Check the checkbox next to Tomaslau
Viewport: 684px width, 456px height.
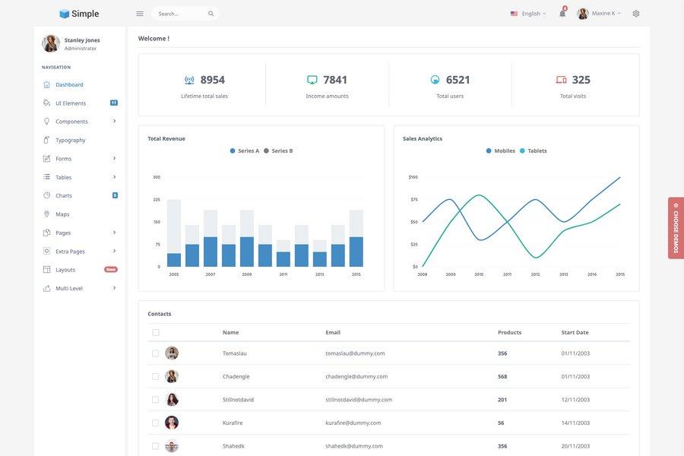[154, 351]
